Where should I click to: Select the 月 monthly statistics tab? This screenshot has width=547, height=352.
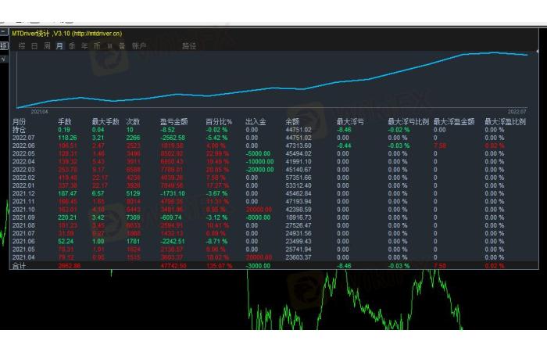click(x=59, y=46)
